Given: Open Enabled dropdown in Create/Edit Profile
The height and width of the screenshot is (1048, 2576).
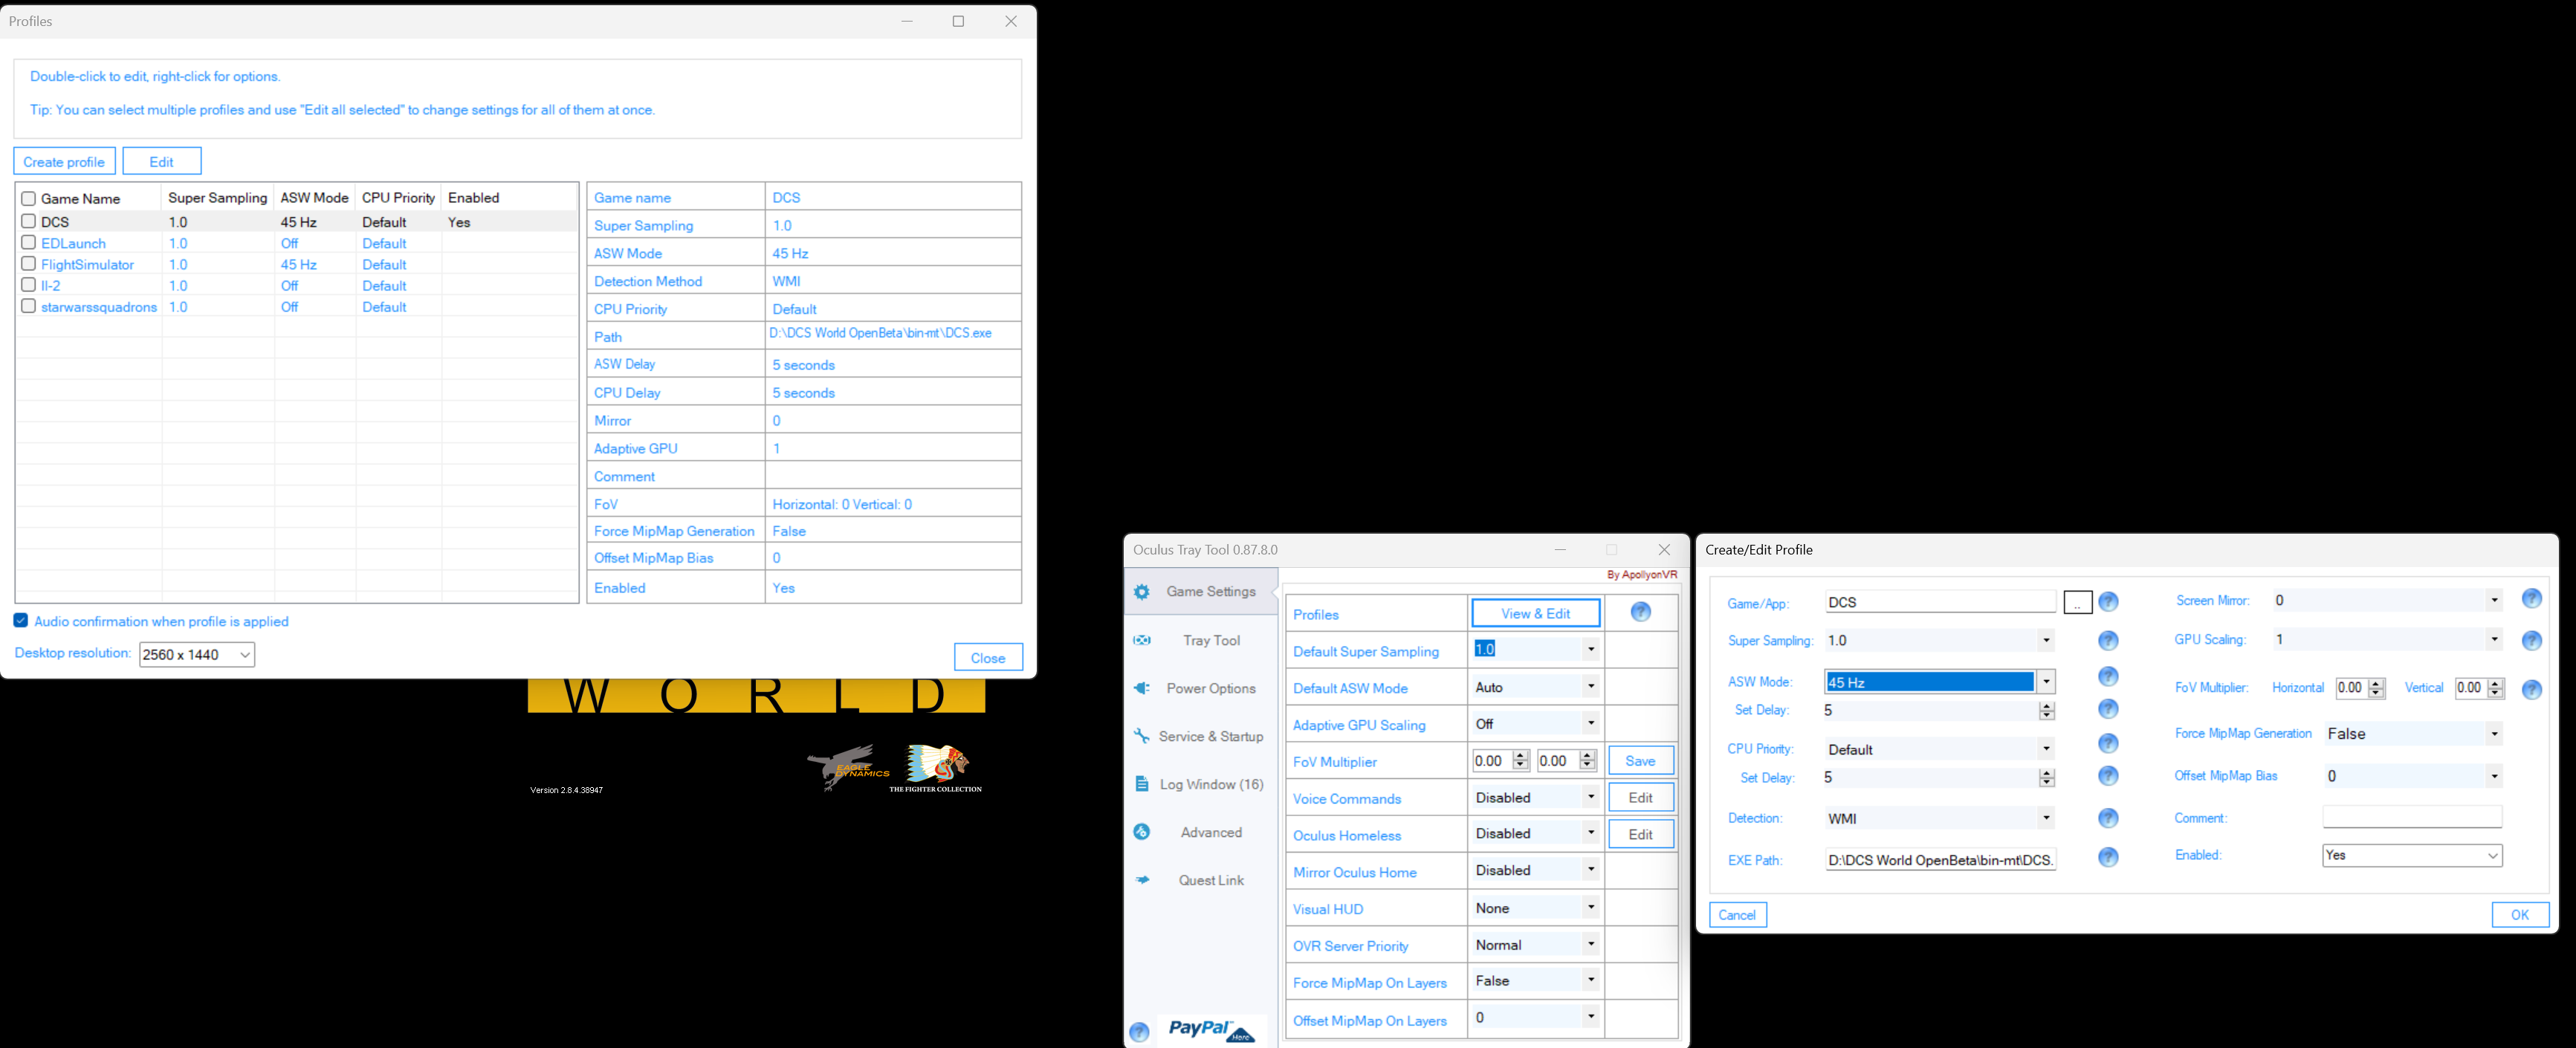Looking at the screenshot, I should pyautogui.click(x=2412, y=855).
